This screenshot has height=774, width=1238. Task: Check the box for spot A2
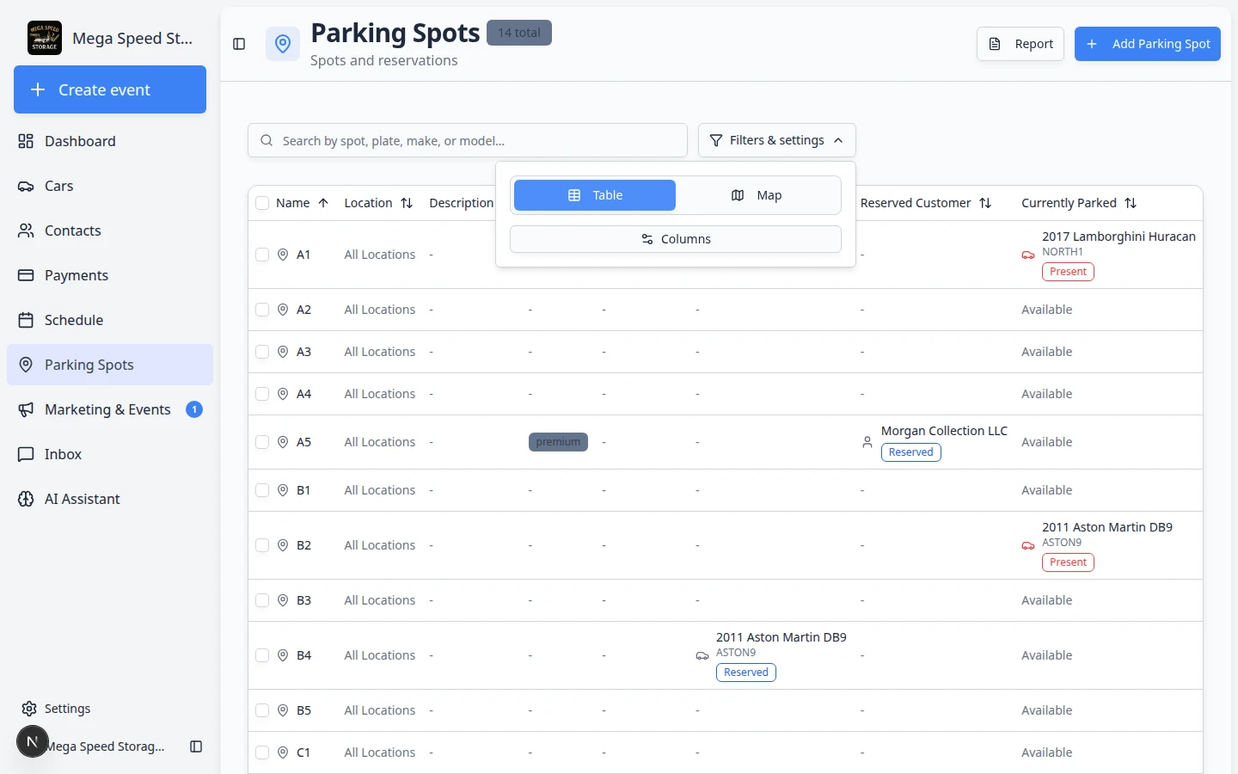[262, 310]
